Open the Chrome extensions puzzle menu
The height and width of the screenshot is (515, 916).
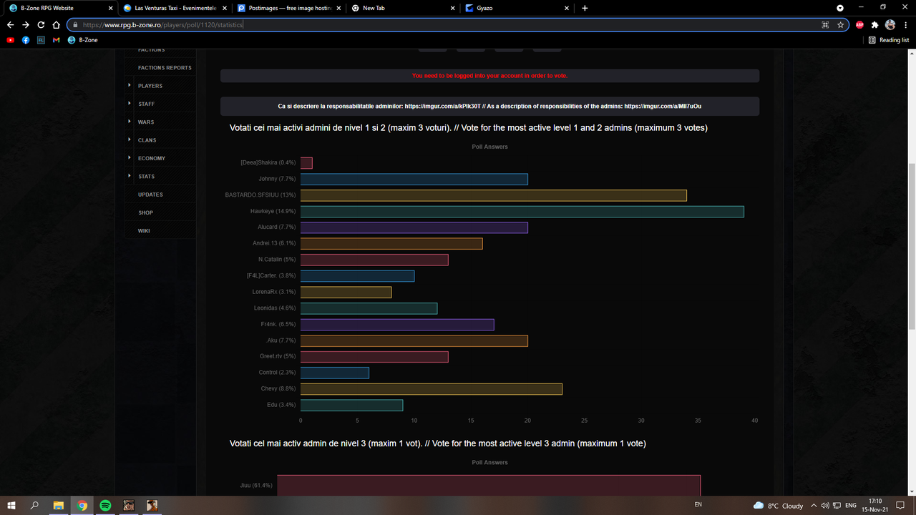click(x=874, y=24)
